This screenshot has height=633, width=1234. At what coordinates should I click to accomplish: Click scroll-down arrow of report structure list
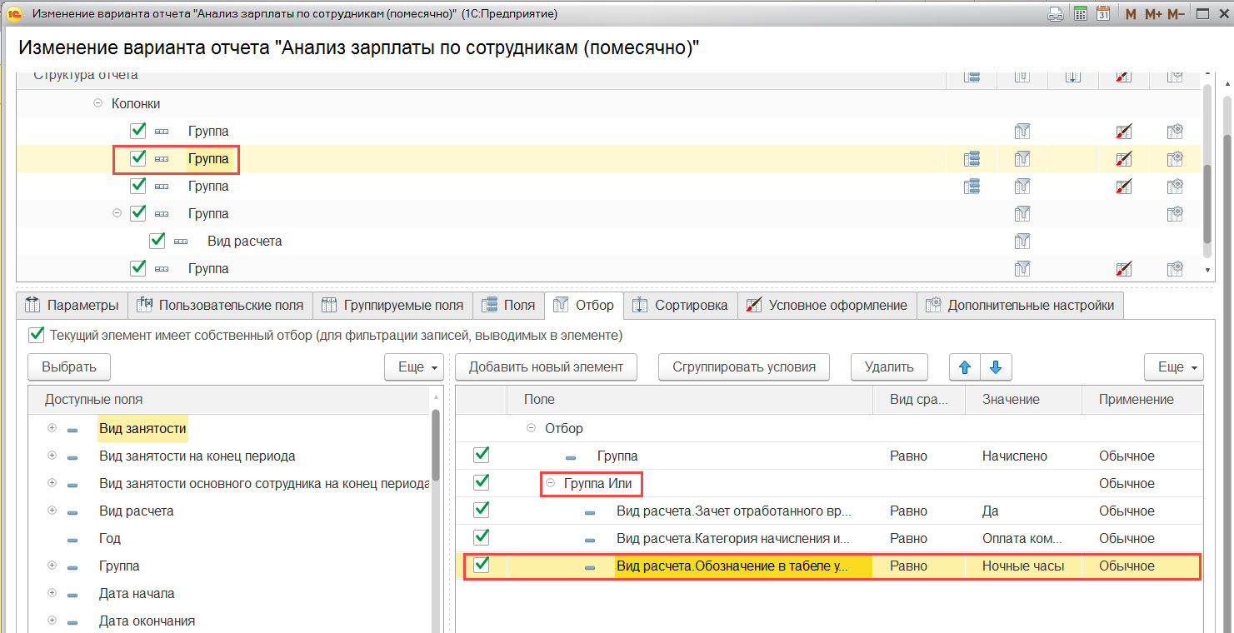pyautogui.click(x=1207, y=271)
